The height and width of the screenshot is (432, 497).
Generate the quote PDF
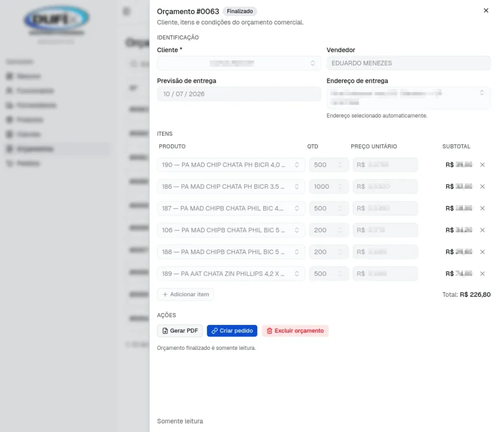pyautogui.click(x=180, y=331)
